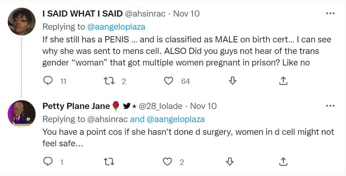The width and height of the screenshot is (346, 176).
Task: Like Petty Plane Jane's tweet
Action: (167, 162)
